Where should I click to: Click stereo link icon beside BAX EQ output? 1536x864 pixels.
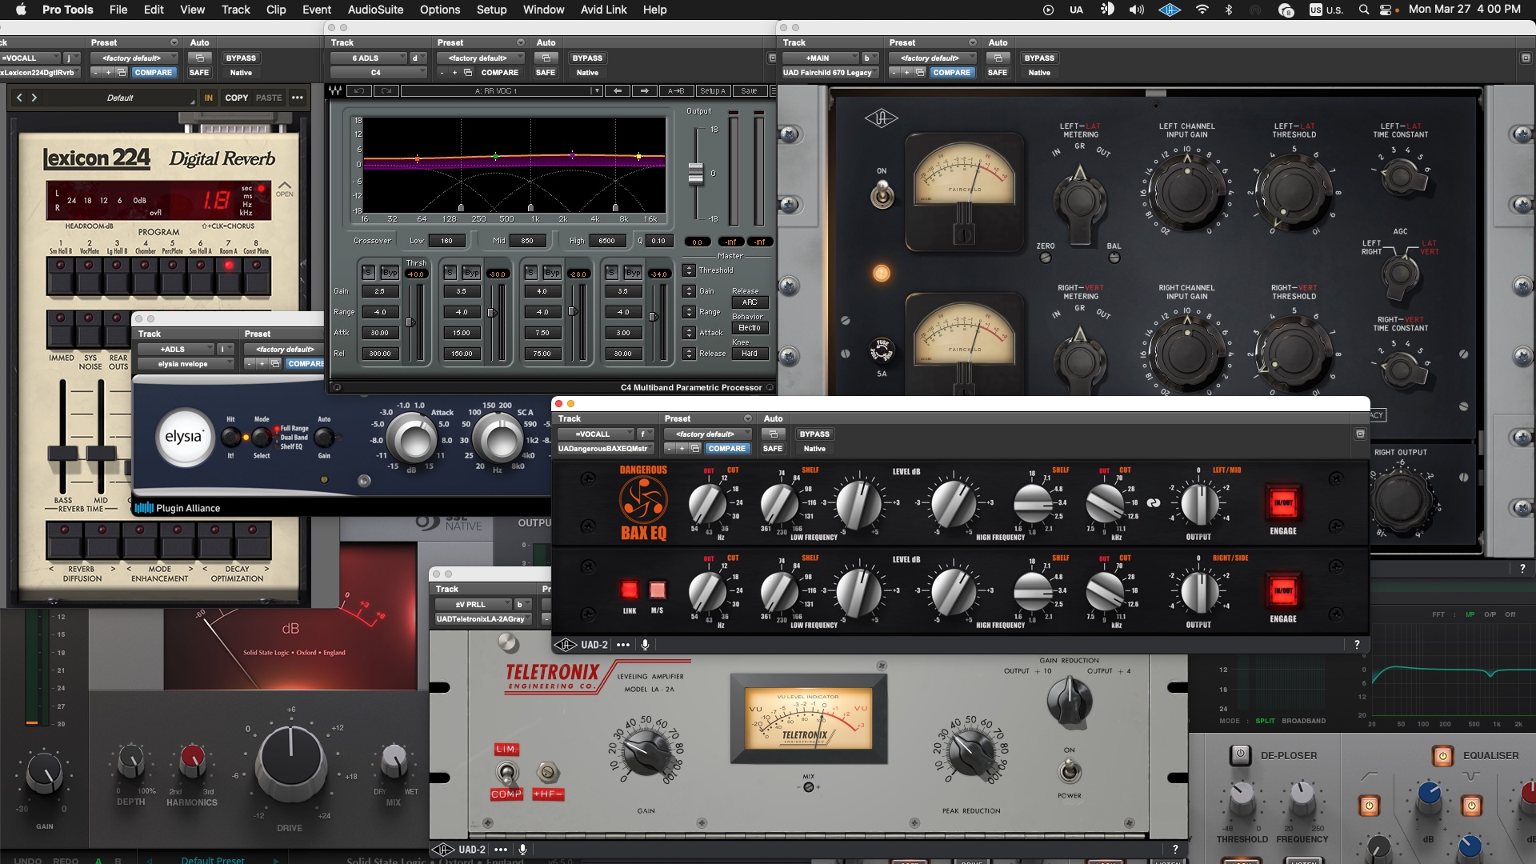(x=1154, y=503)
